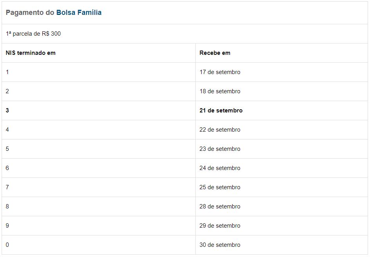
Task: Select the 30 de setembro cell
Action: [282, 245]
